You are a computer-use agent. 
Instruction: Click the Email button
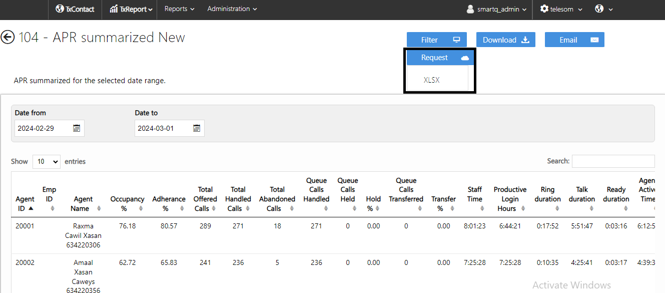tap(574, 40)
